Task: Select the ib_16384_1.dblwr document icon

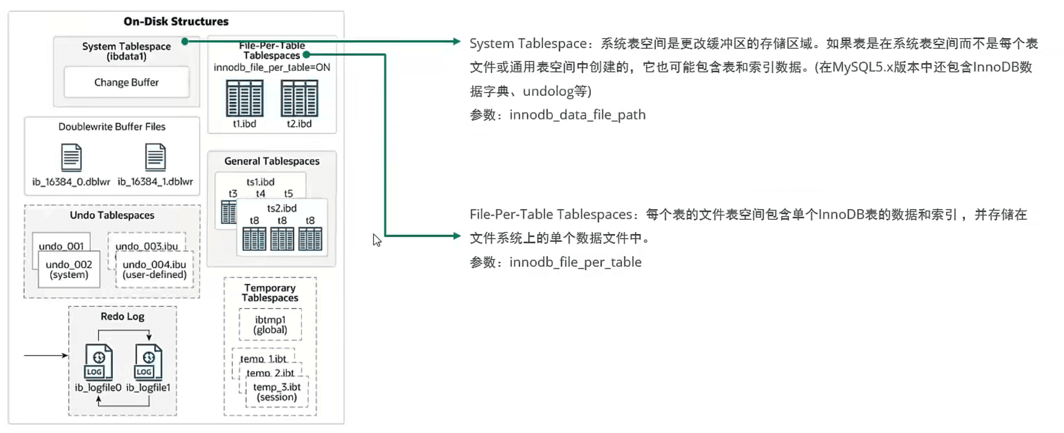Action: tap(155, 157)
